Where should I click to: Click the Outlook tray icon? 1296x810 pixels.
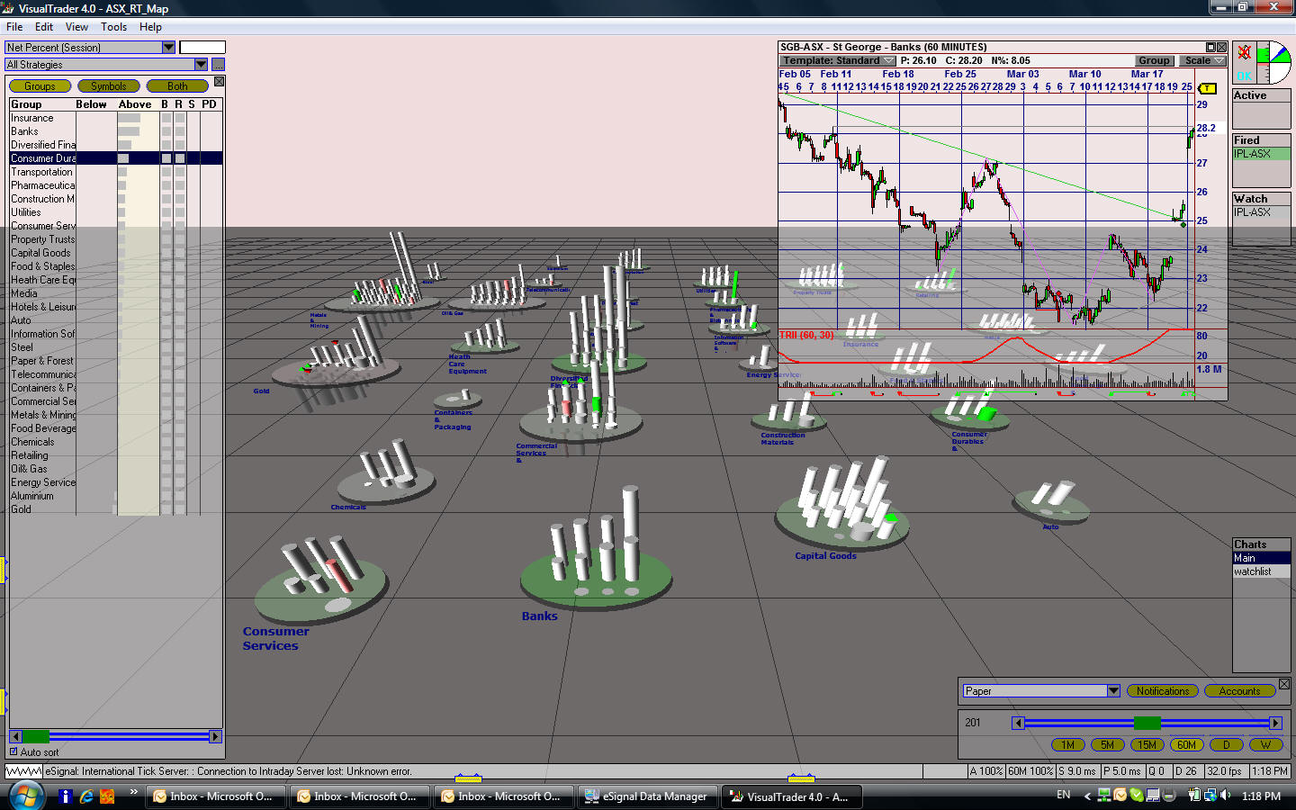click(1120, 796)
